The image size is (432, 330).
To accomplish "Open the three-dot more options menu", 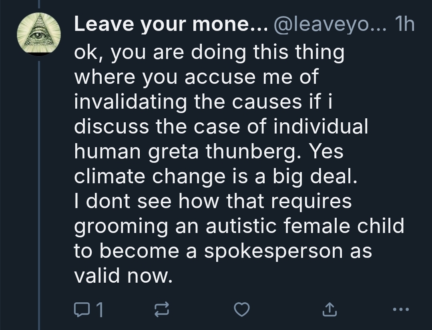I will pyautogui.click(x=401, y=309).
